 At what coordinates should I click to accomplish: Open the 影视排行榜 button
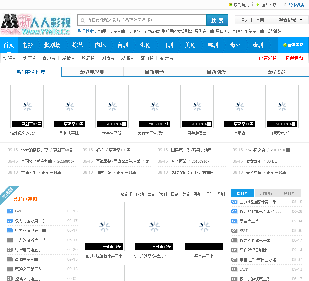tap(253, 20)
